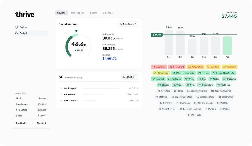Screen dimensions: 252x146
Task: Select the Gym category tag
Action: click(191, 85)
